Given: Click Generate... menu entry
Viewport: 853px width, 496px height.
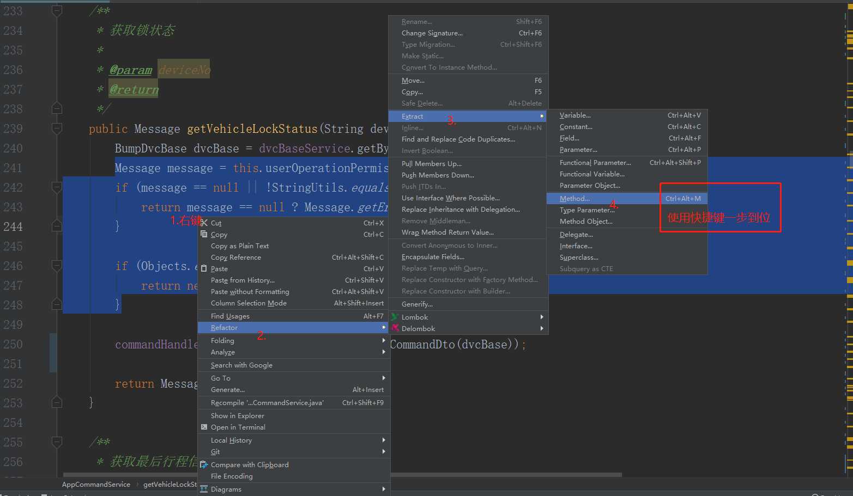Looking at the screenshot, I should (294, 389).
